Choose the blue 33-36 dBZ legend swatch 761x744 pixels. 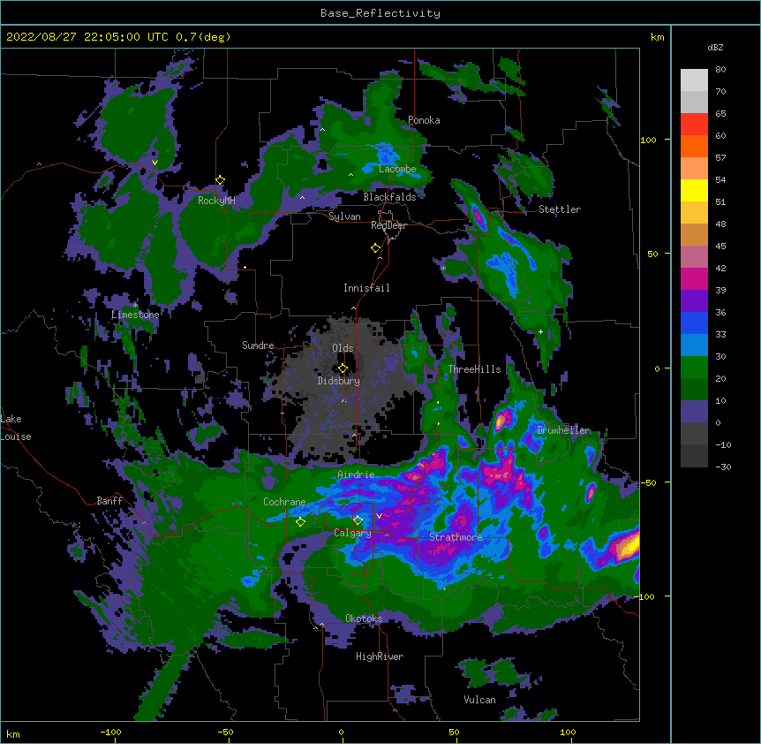[x=694, y=323]
